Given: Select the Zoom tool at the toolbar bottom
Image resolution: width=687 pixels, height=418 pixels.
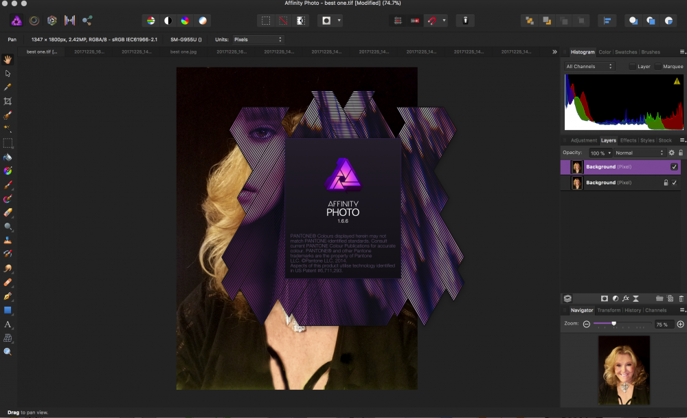Looking at the screenshot, I should tap(8, 351).
